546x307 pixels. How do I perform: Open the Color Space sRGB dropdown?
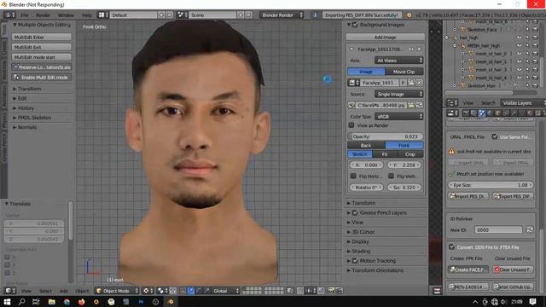pos(398,116)
